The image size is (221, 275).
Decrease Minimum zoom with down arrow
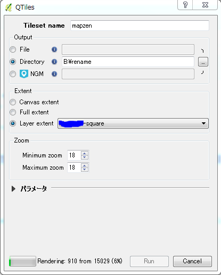pos(85,157)
